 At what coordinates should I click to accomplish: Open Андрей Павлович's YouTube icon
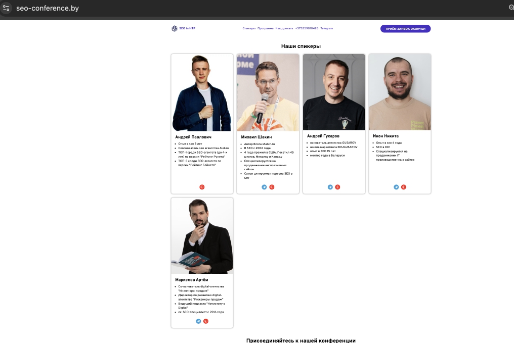click(202, 187)
